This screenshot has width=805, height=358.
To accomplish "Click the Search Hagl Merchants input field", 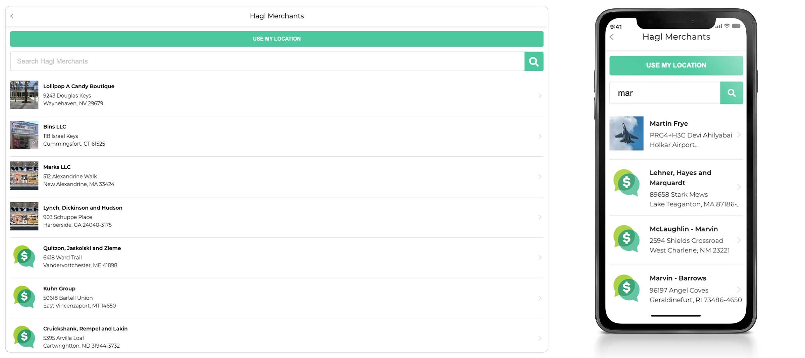I will point(267,61).
